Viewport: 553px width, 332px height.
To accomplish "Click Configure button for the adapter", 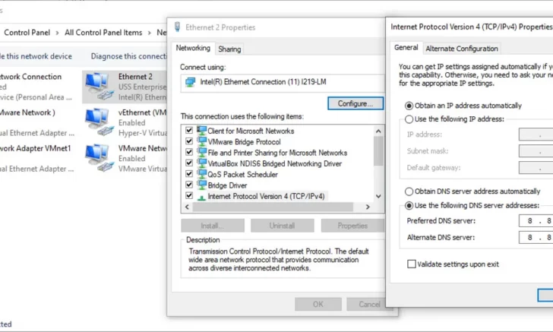I will pyautogui.click(x=355, y=103).
